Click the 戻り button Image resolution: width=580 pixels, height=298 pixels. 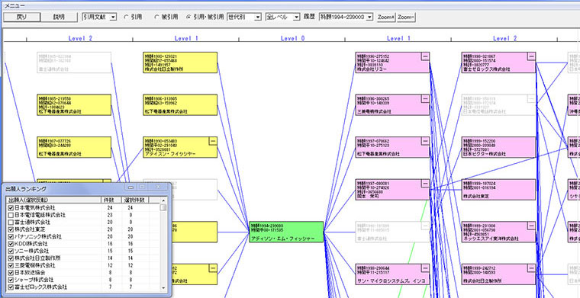21,17
